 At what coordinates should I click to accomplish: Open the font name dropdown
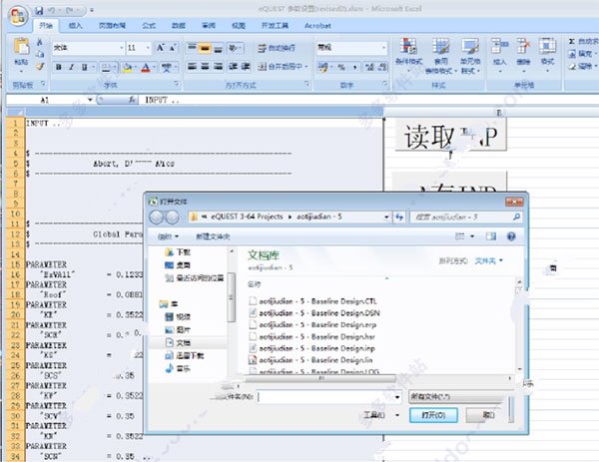122,48
